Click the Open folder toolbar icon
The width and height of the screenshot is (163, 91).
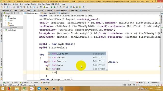[x=2, y=7]
